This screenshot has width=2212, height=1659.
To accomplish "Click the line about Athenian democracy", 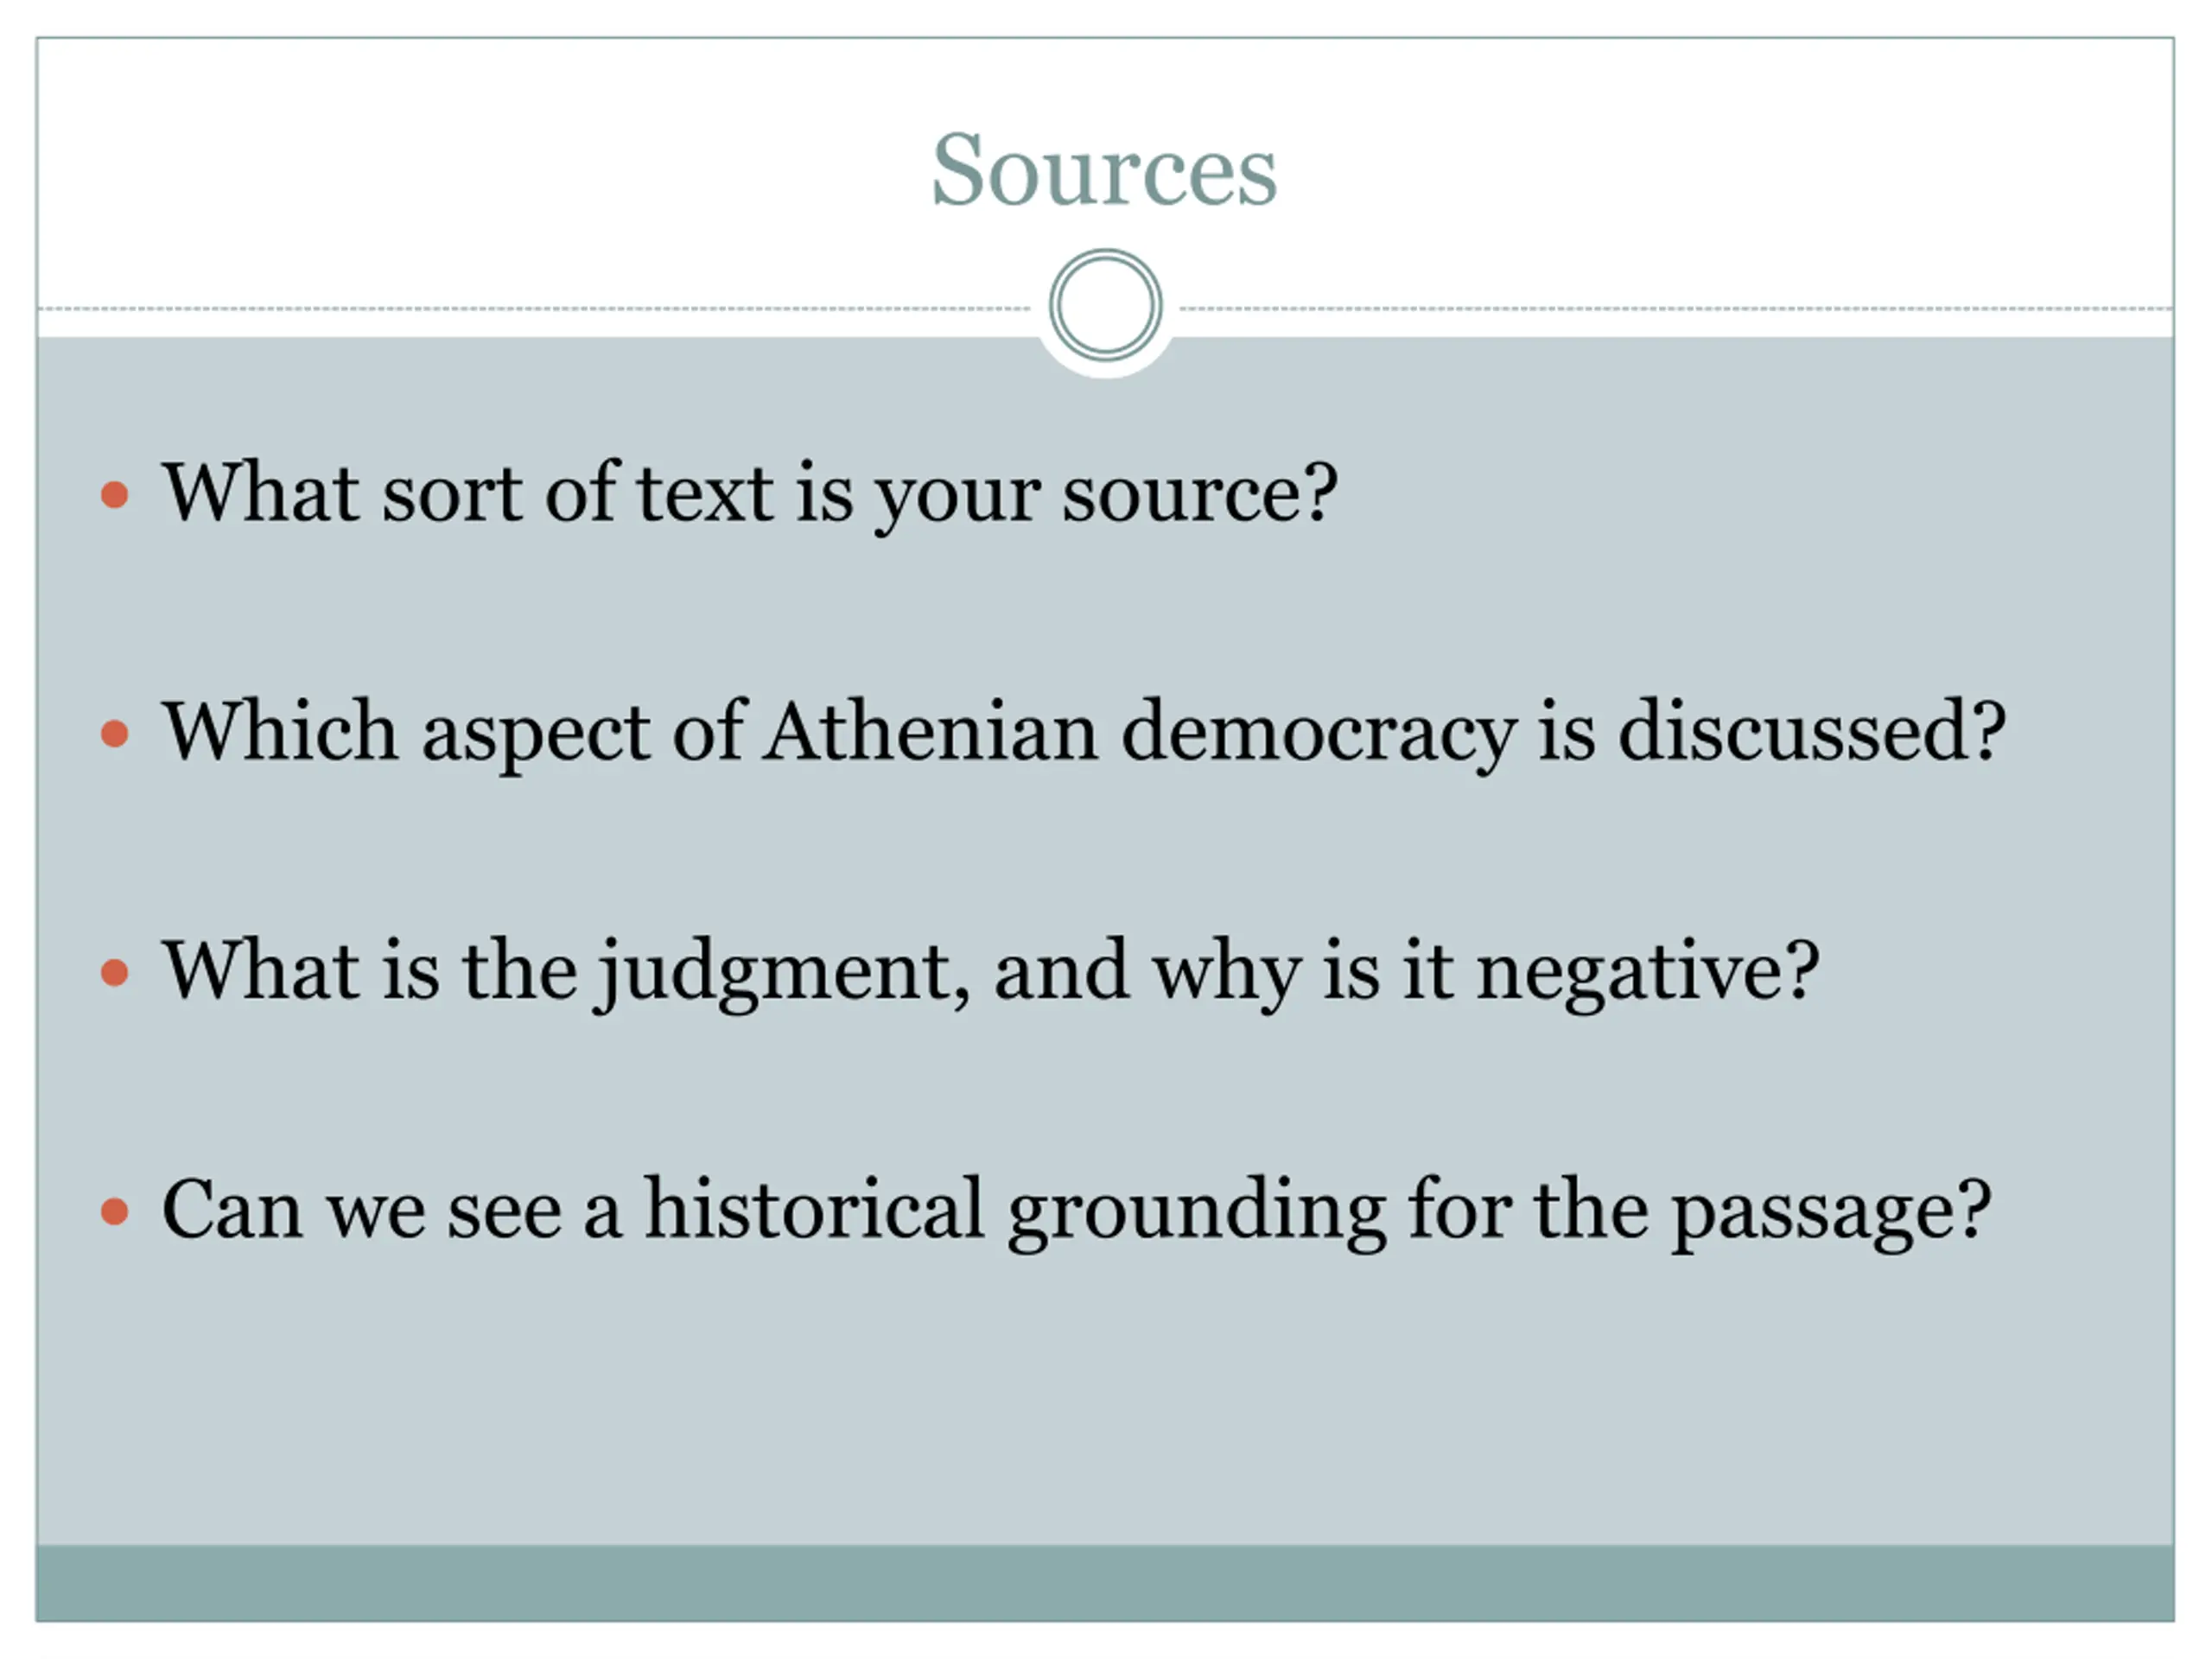I will coord(1084,734).
